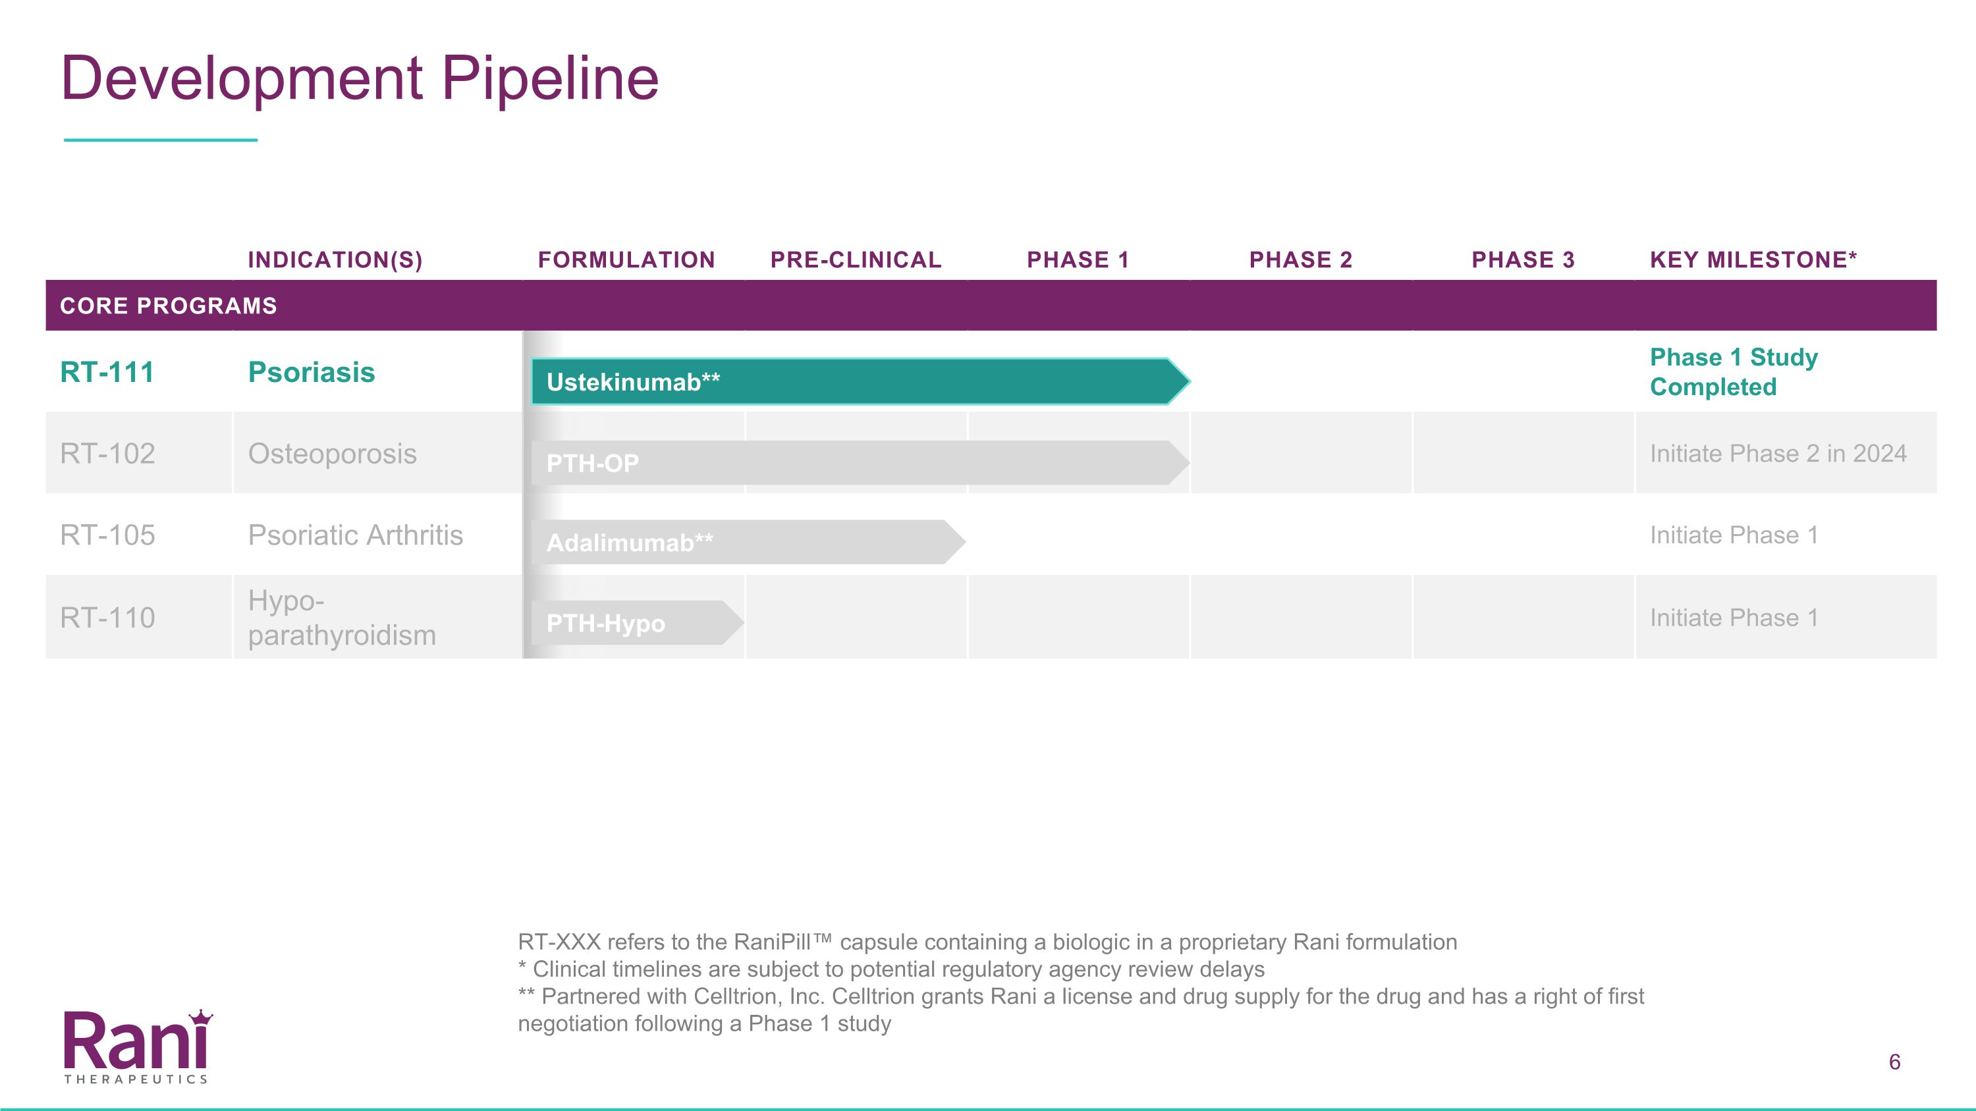The image size is (1976, 1111).
Task: Select the RT-111 program label
Action: (x=107, y=373)
